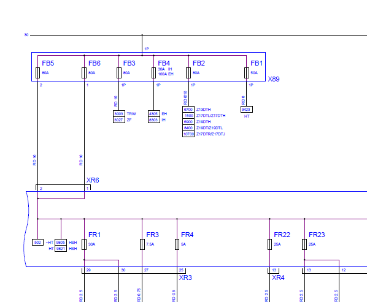367x302 pixels.
Task: Open reference box 9423 HT
Action: [x=247, y=109]
